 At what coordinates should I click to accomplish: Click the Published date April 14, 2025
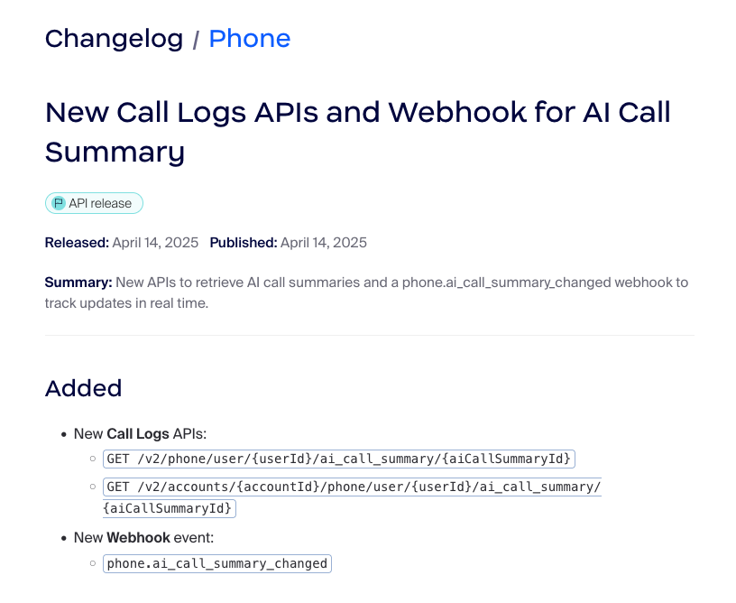(x=324, y=242)
